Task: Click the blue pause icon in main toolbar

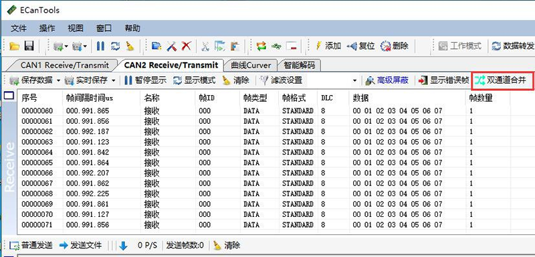Action: (x=100, y=46)
